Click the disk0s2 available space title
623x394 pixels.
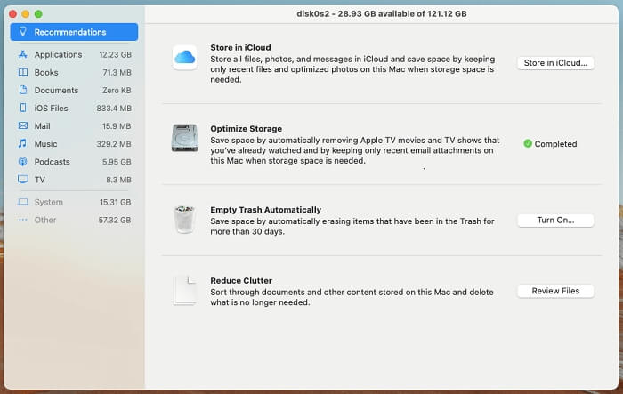[x=382, y=13]
